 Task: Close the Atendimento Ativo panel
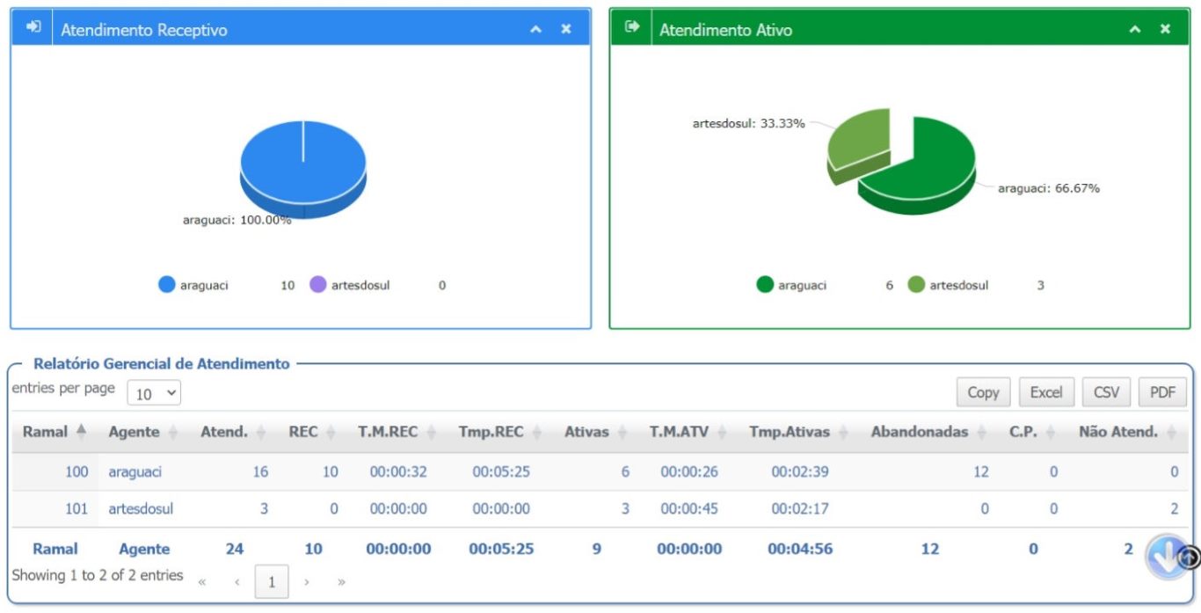tap(1165, 29)
